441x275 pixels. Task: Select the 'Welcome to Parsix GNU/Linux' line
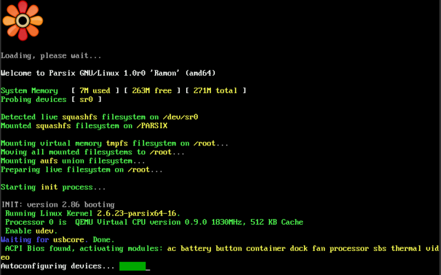(108, 73)
